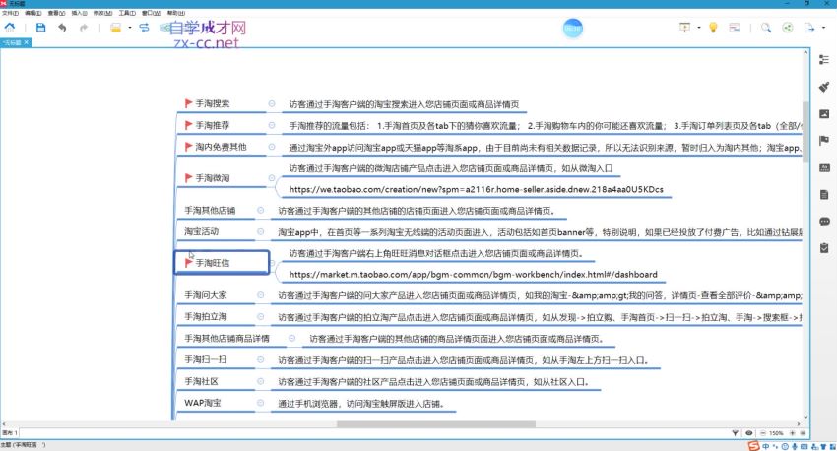837x451 pixels.
Task: Collapse the 淘宝活动 branch
Action: [260, 231]
